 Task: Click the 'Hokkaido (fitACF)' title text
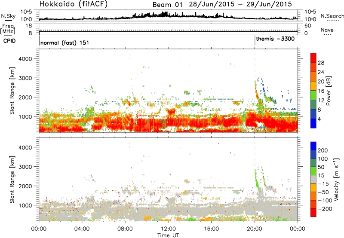[x=73, y=4]
